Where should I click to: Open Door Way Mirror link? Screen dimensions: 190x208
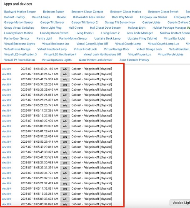(x=122, y=17)
